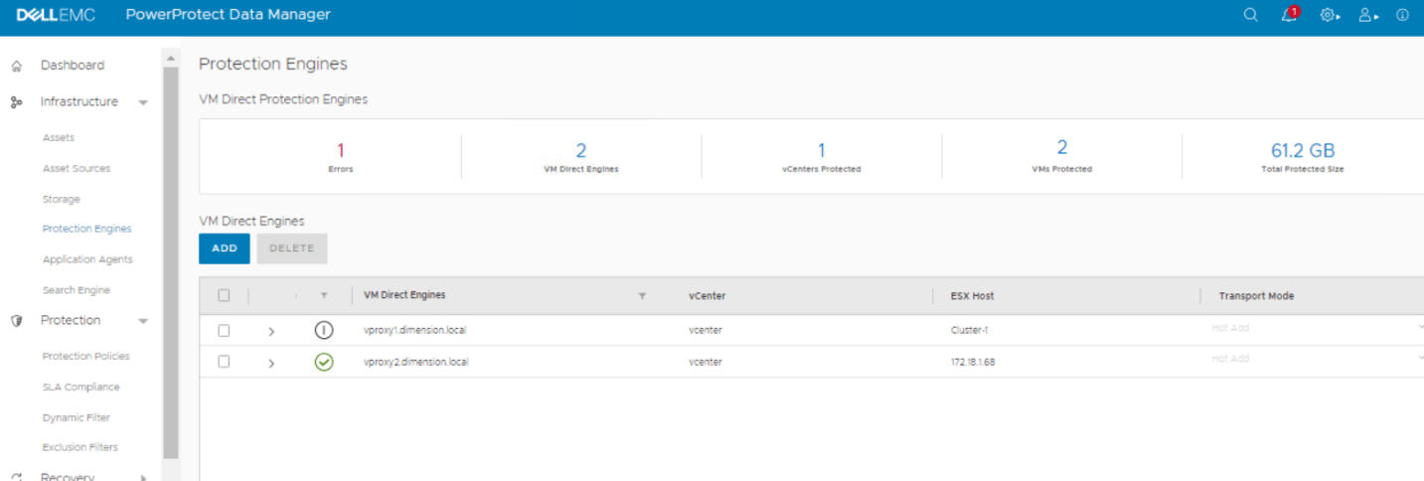This screenshot has height=481, width=1424.
Task: Sort by the Transport Mode column header
Action: [1256, 296]
